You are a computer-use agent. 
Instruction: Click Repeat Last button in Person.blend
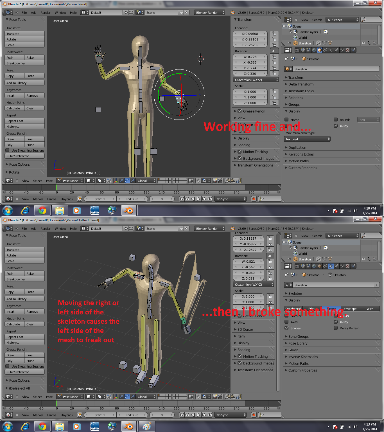pos(25,121)
